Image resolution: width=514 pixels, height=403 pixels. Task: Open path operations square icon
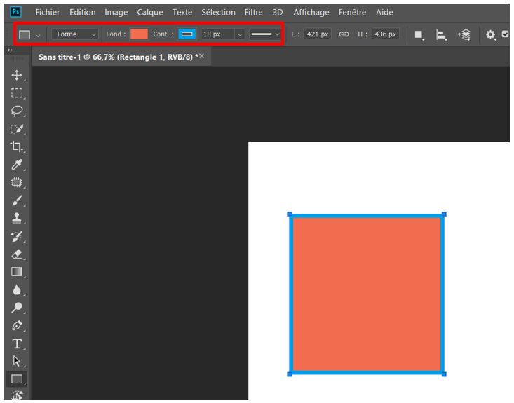pos(419,34)
